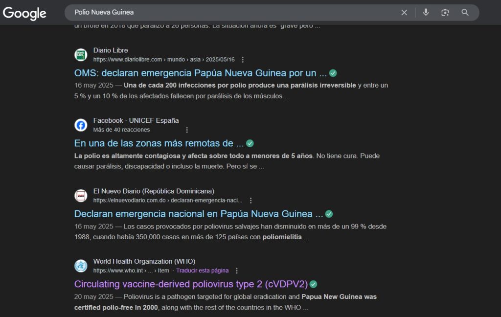501x317 pixels.
Task: Click the El Nuevo Diario site favicon
Action: click(81, 196)
